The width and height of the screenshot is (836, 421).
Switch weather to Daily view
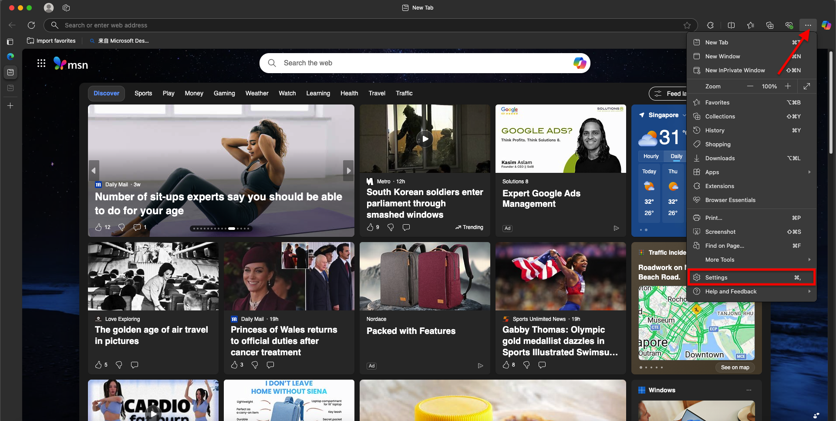(x=676, y=156)
